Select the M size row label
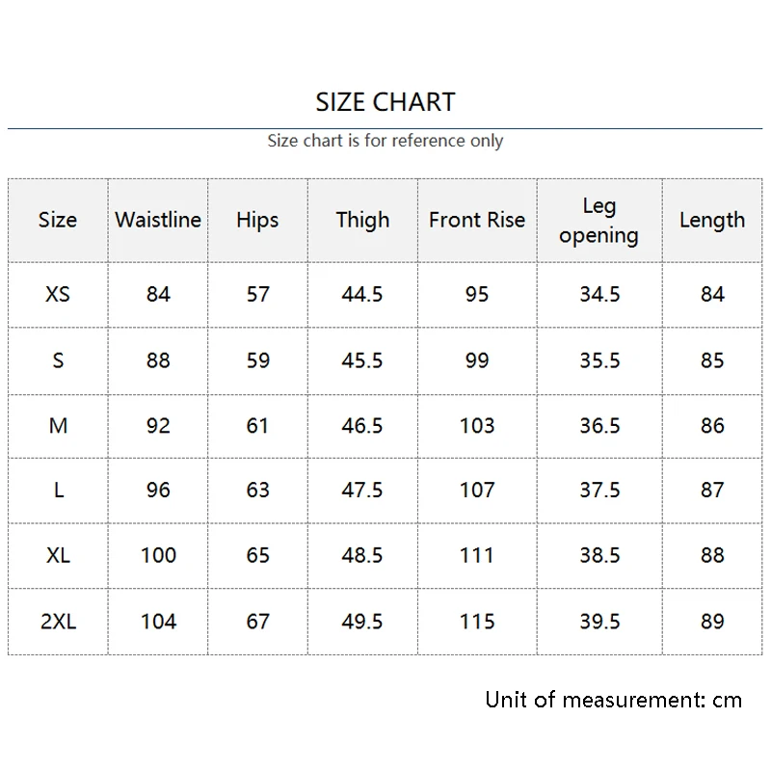Viewport: 771px width, 771px height. 58,425
